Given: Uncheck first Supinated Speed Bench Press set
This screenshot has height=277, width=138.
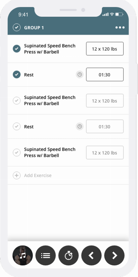Looking at the screenshot, I should pos(17,49).
